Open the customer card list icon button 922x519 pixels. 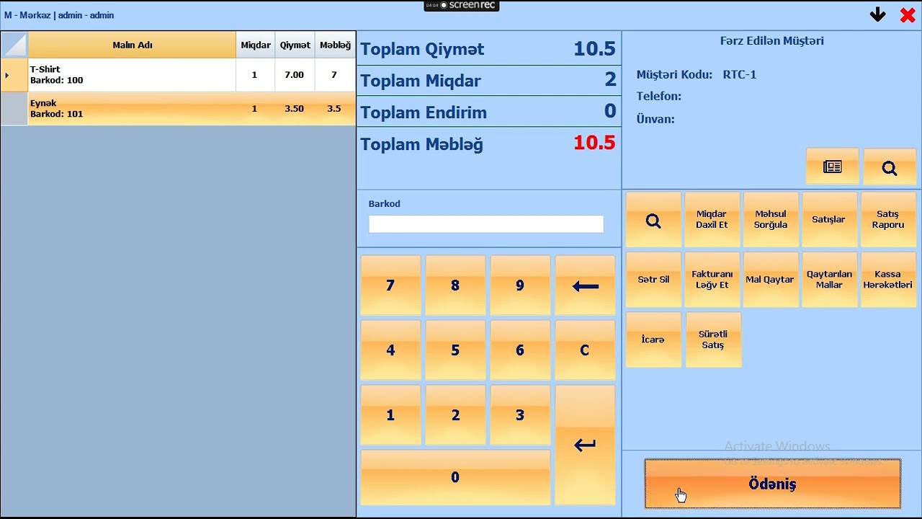[x=832, y=167]
